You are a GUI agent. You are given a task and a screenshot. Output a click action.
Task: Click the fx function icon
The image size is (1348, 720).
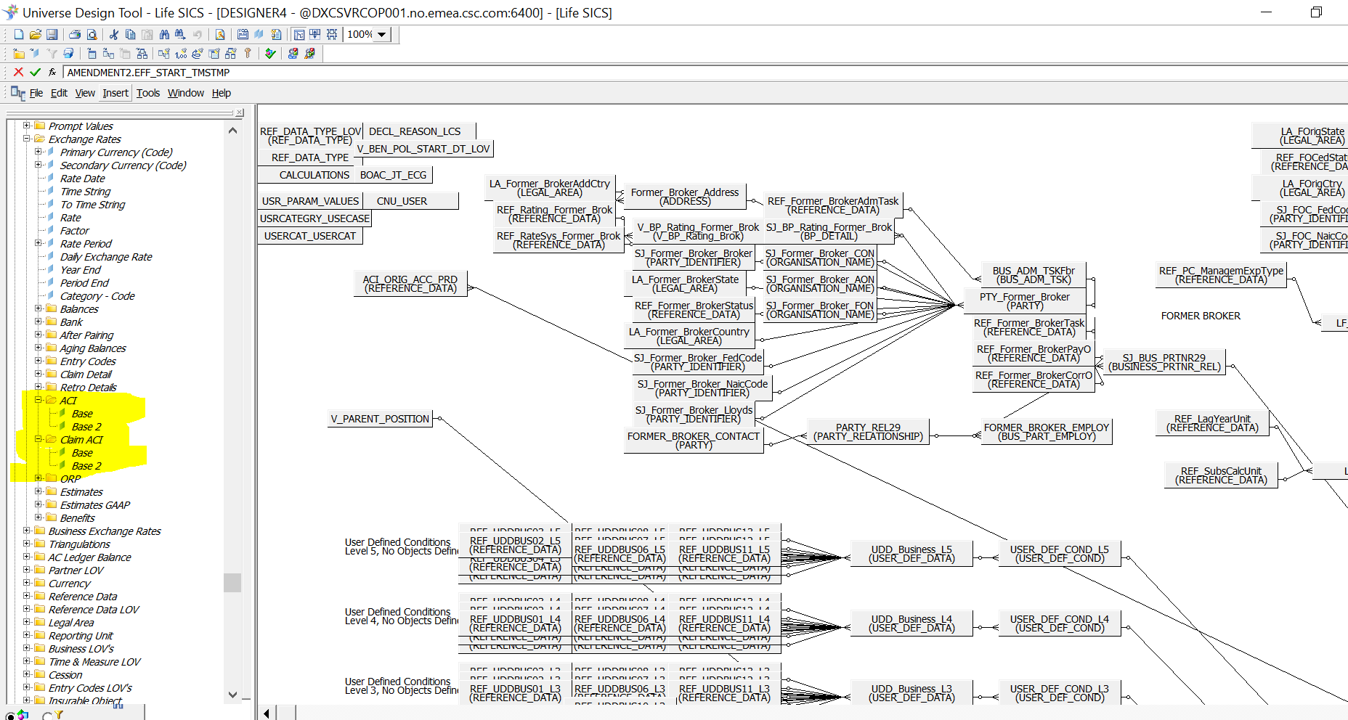(52, 72)
